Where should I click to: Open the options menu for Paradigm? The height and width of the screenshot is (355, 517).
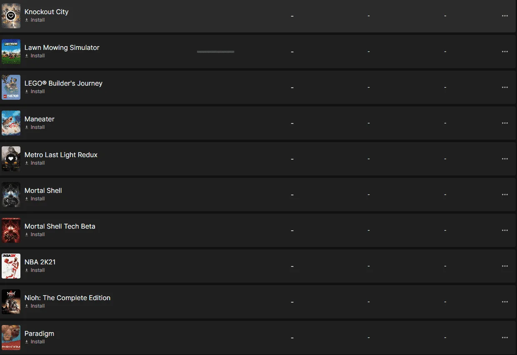tap(505, 338)
